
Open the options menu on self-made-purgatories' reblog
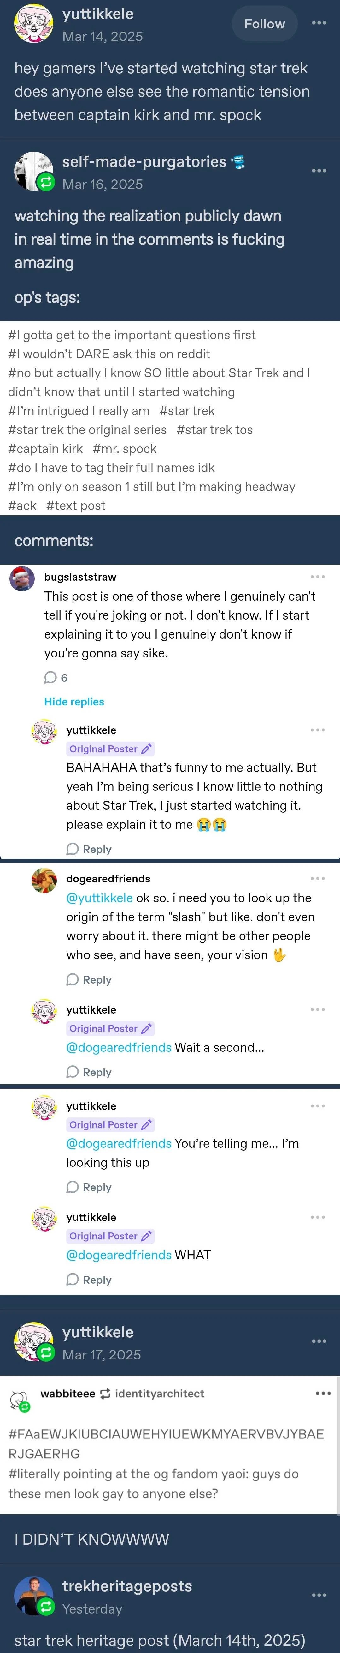(x=319, y=171)
